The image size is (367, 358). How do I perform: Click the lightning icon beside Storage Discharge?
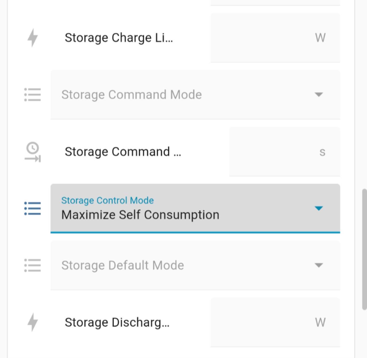coord(33,322)
